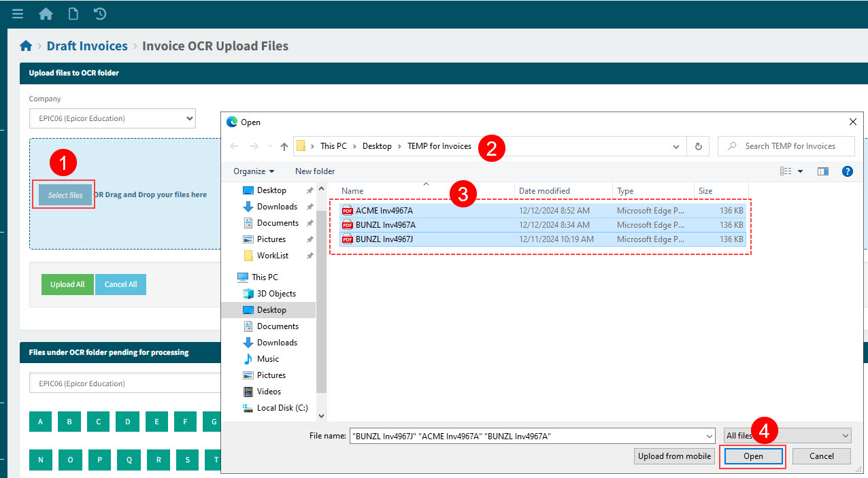The width and height of the screenshot is (868, 478).
Task: Refresh the folder with the refresh icon
Action: coord(698,146)
